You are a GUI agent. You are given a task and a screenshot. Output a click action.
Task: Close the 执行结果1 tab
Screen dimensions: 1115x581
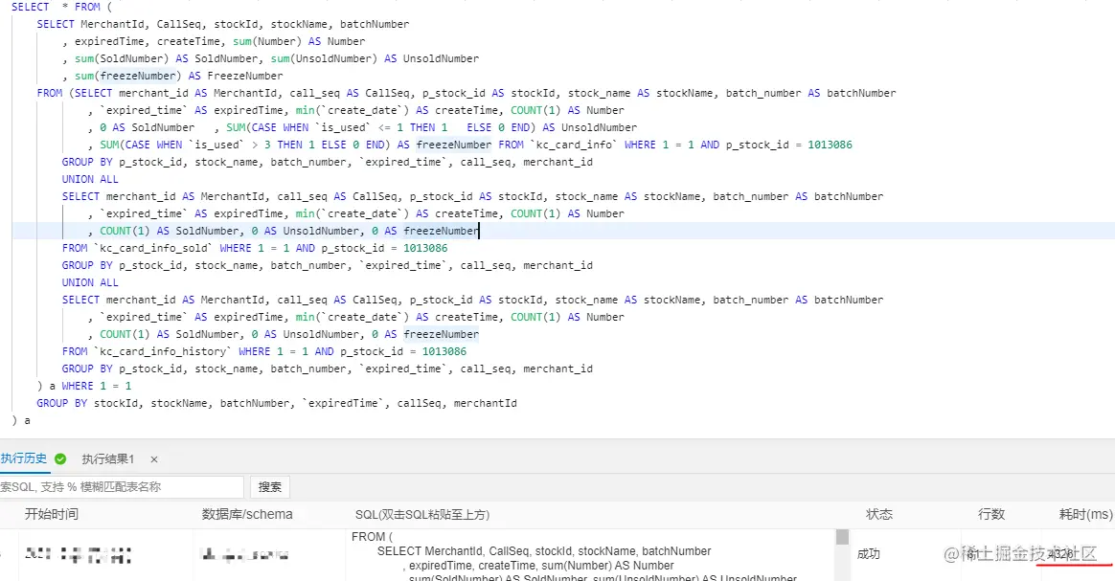tap(154, 459)
